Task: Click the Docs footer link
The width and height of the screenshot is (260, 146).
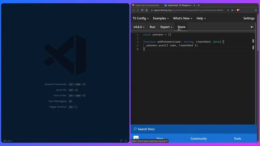Action: click(160, 139)
